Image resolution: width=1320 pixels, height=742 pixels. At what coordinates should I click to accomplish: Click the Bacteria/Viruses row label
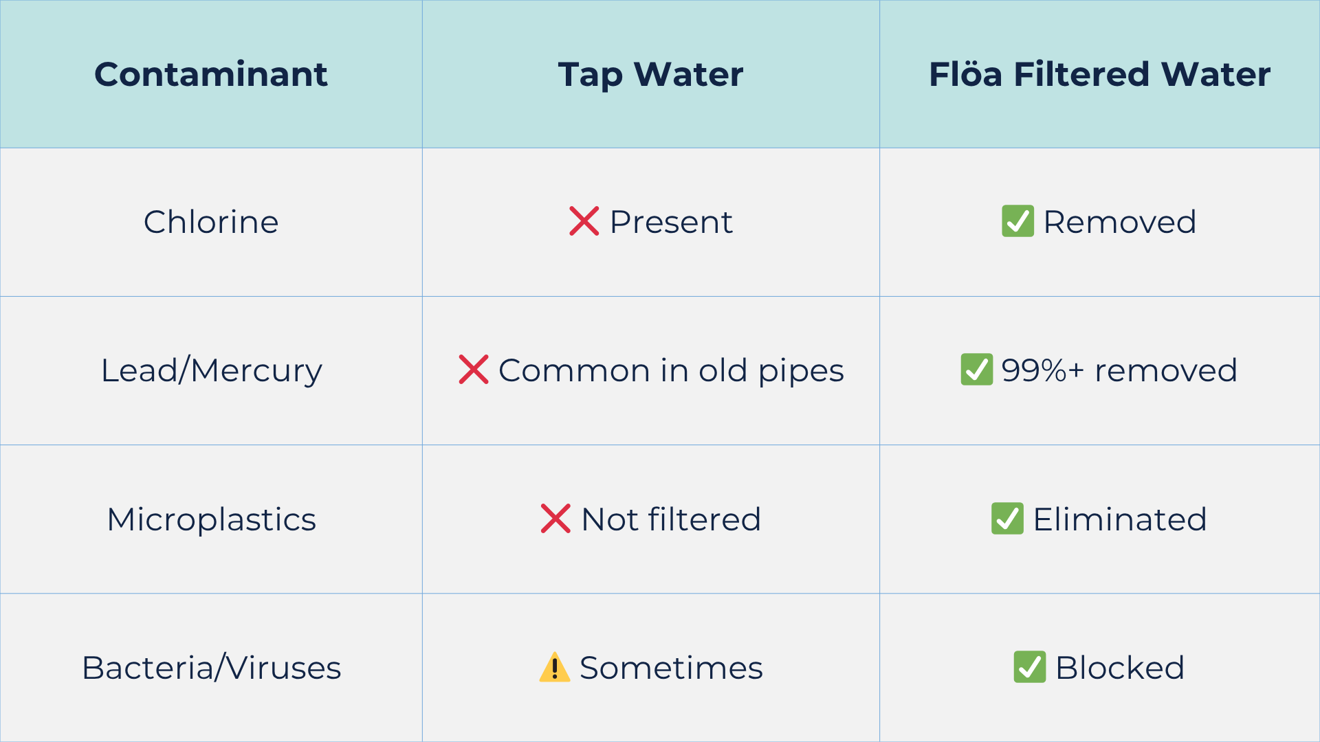pos(211,668)
